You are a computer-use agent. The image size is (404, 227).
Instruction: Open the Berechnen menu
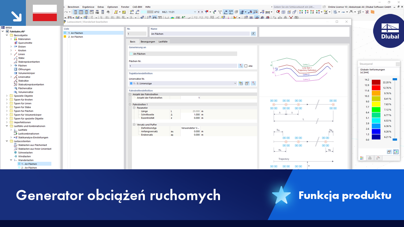73,7
